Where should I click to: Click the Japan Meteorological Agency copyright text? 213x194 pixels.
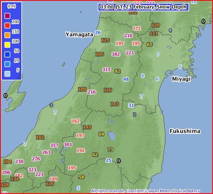[145, 191]
